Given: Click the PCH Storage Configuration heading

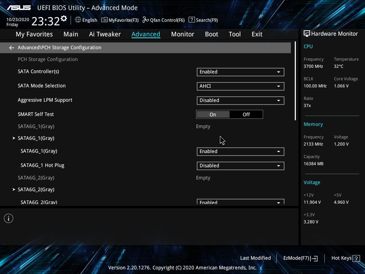Looking at the screenshot, I should pyautogui.click(x=48, y=60).
